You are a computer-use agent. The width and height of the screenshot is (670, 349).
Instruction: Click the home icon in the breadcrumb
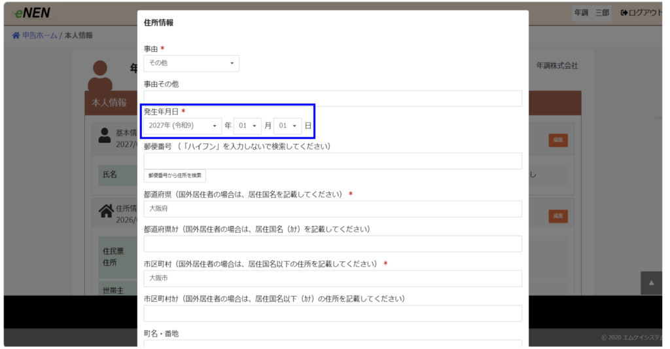pyautogui.click(x=16, y=35)
